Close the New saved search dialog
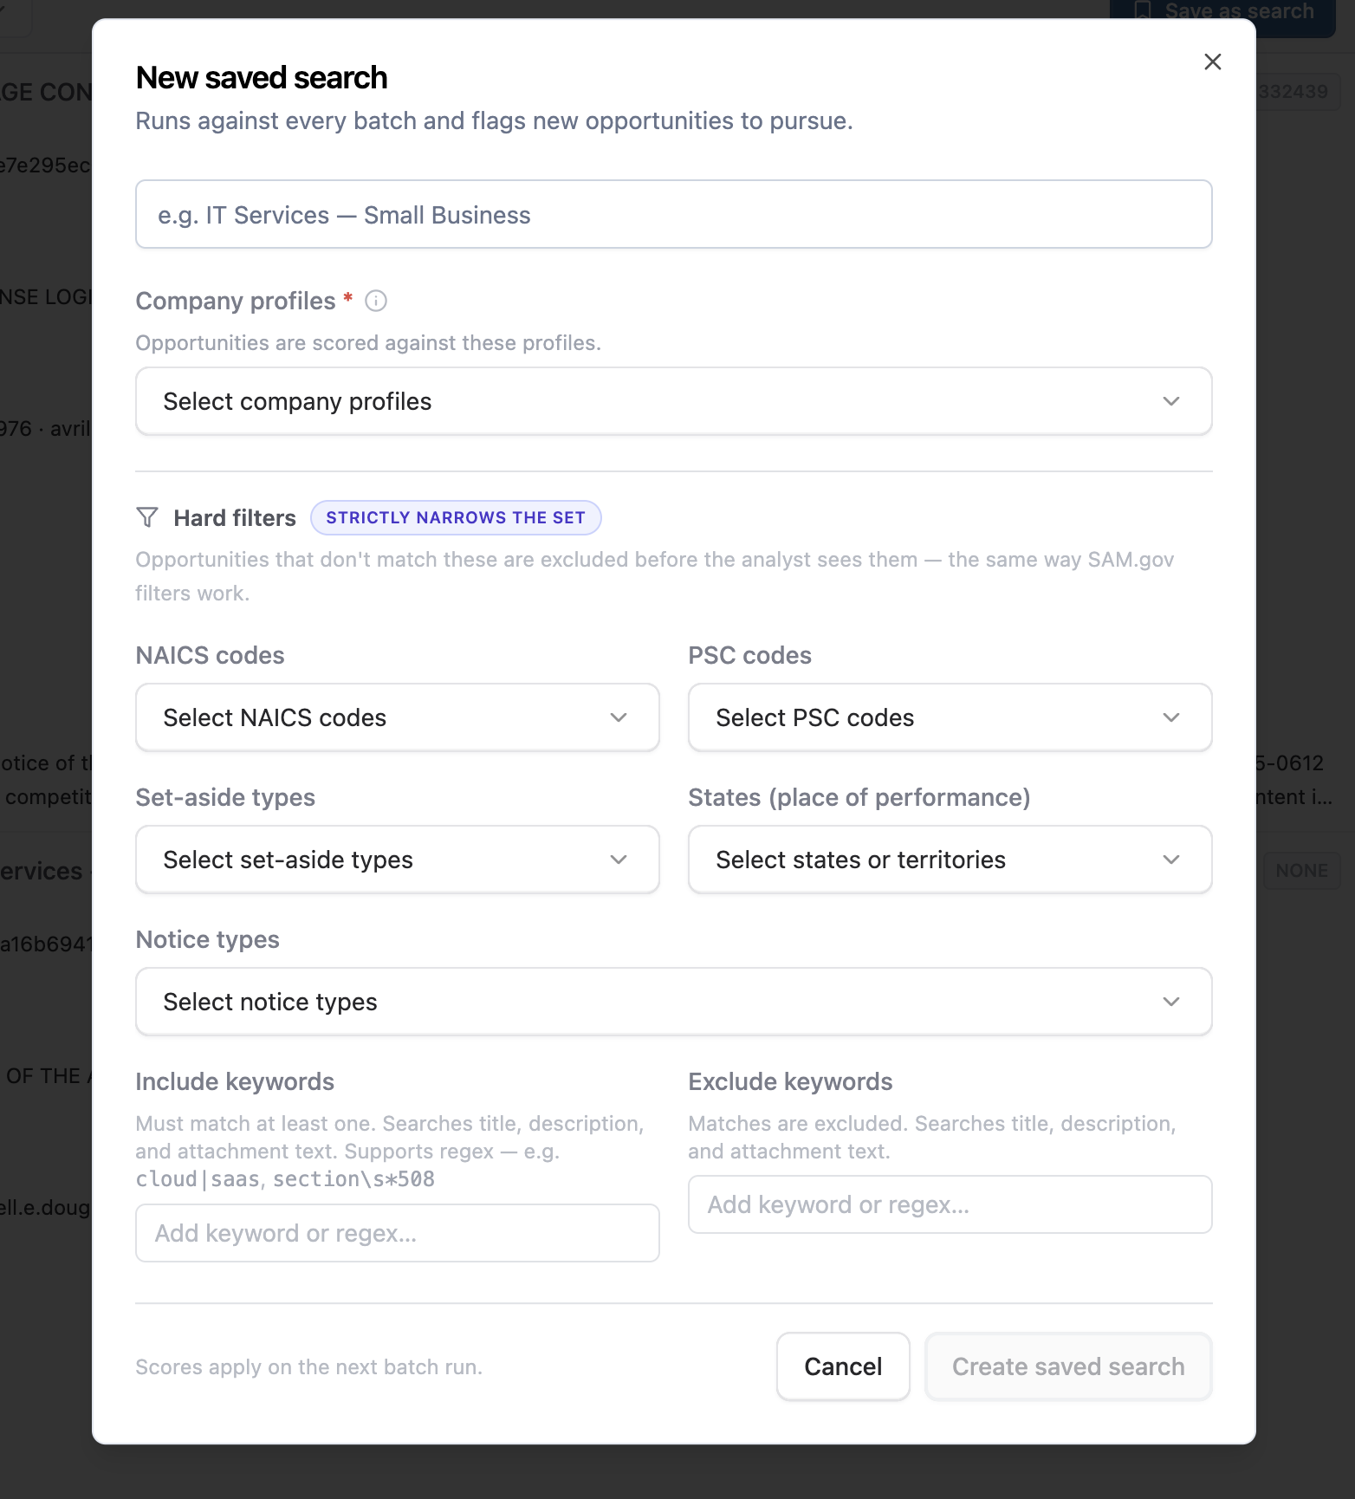This screenshot has height=1499, width=1355. [x=1212, y=62]
